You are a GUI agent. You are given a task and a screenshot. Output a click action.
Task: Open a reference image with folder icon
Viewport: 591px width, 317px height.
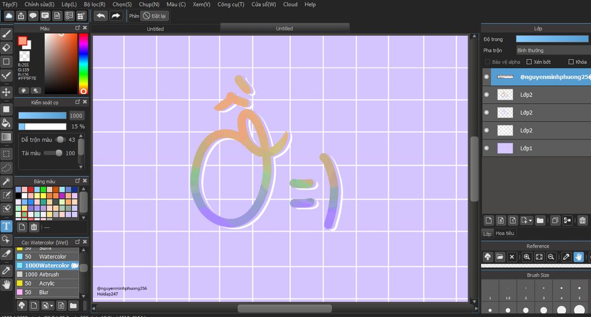click(x=500, y=256)
